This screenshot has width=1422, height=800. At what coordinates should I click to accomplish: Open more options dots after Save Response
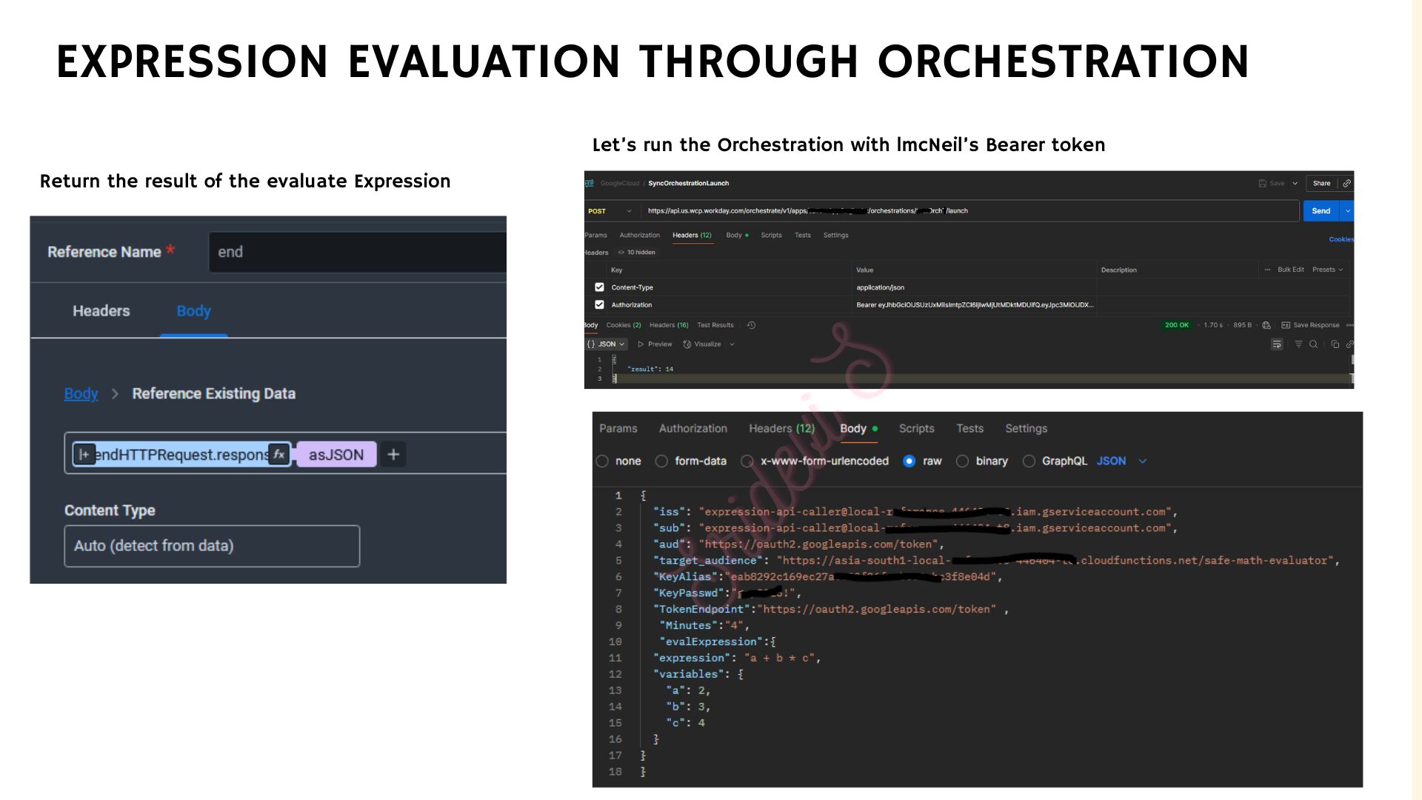coord(1349,325)
